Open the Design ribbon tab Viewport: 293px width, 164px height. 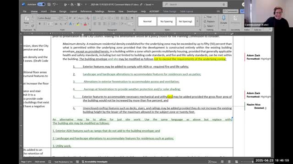click(63, 11)
